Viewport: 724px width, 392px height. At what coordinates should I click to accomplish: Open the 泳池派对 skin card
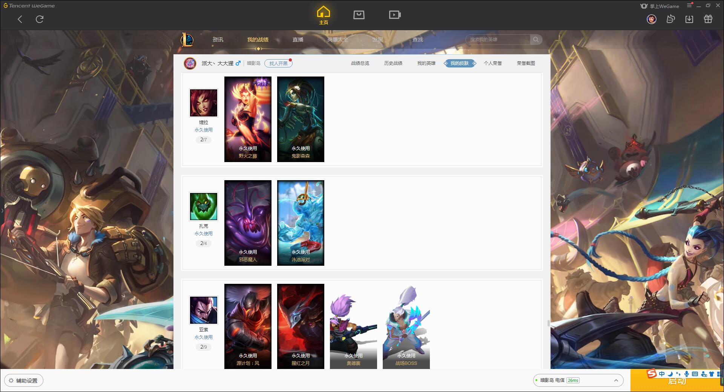tap(301, 223)
